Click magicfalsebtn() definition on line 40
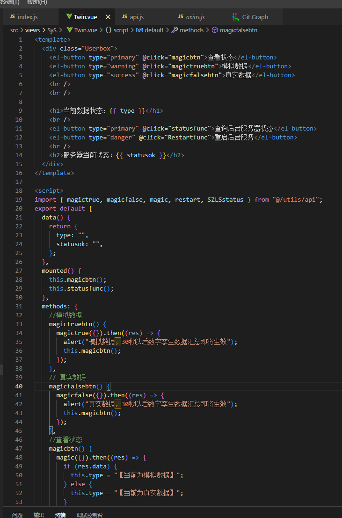Viewport: 342px width, 518px height. point(76,386)
